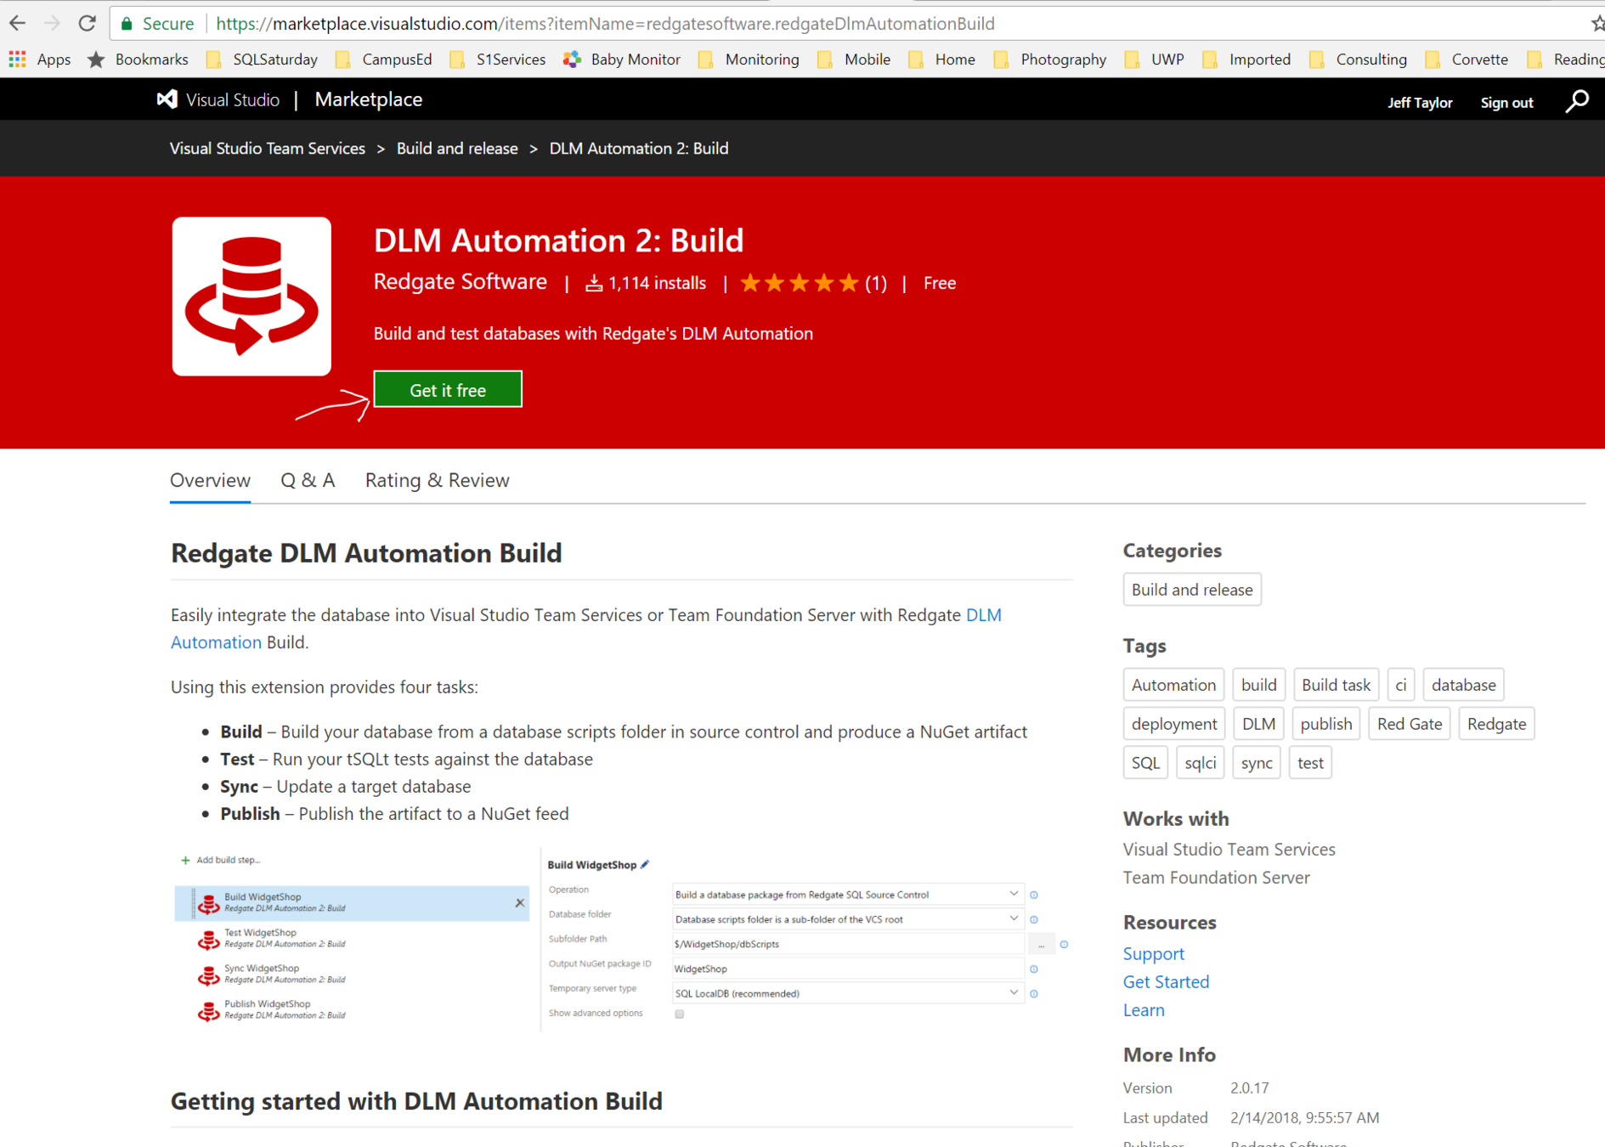Image resolution: width=1605 pixels, height=1147 pixels.
Task: Switch to the Q & A tab
Action: [x=308, y=481]
